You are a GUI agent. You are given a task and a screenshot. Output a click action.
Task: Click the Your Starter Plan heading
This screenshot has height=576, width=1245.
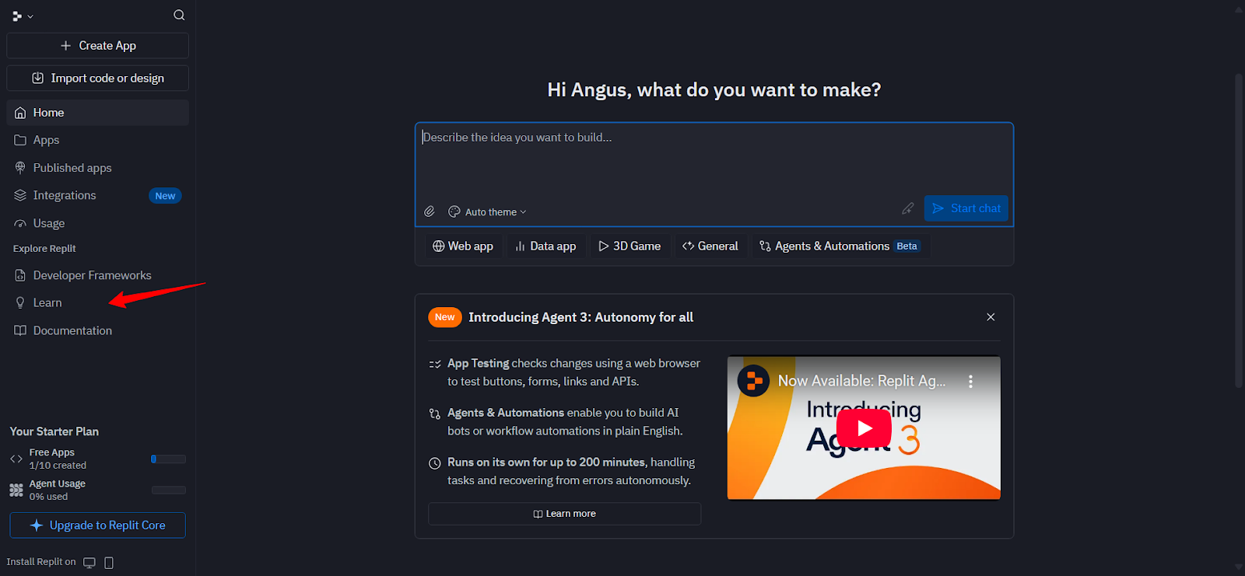[x=54, y=431]
